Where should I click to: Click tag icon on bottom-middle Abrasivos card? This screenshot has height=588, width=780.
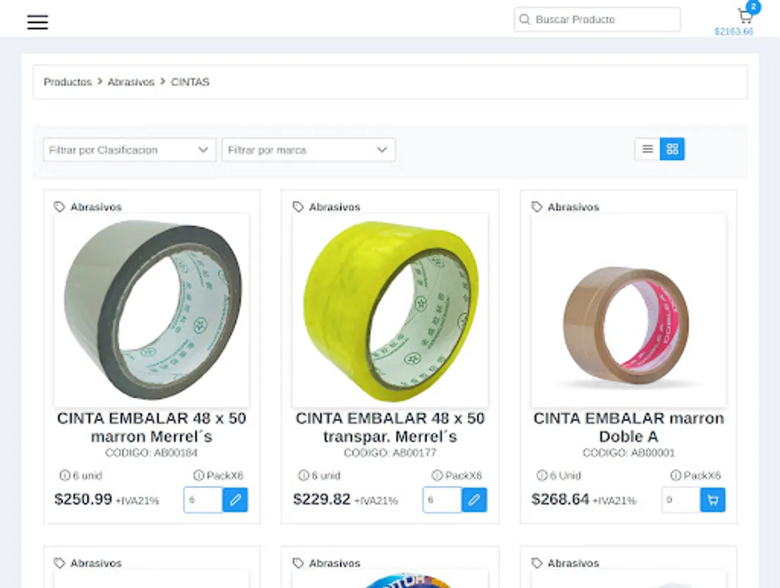pos(298,563)
